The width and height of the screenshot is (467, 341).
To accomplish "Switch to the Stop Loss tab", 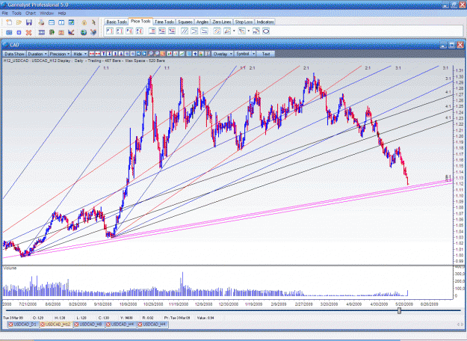I will (244, 22).
